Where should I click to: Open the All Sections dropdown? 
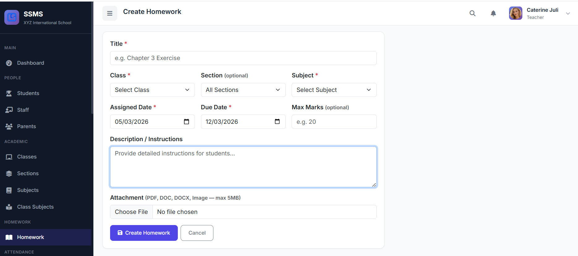[x=243, y=90]
